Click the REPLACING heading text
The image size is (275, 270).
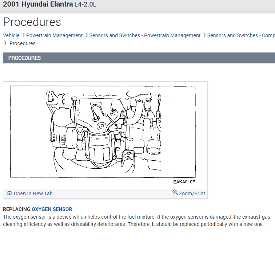[17, 209]
